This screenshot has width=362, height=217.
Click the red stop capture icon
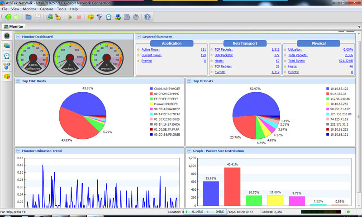(x=79, y=17)
